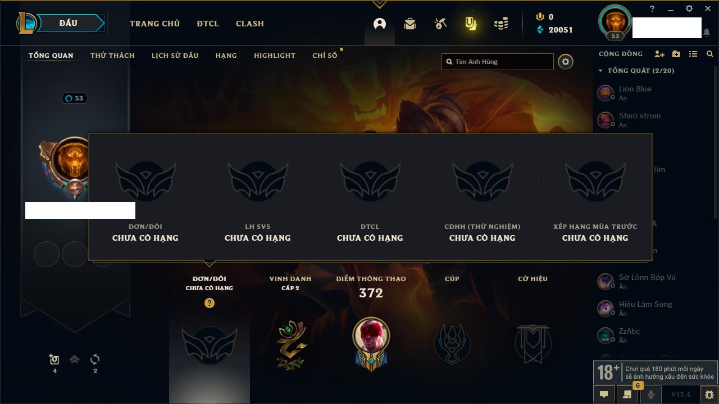Open the Collection backpack icon

click(x=410, y=24)
